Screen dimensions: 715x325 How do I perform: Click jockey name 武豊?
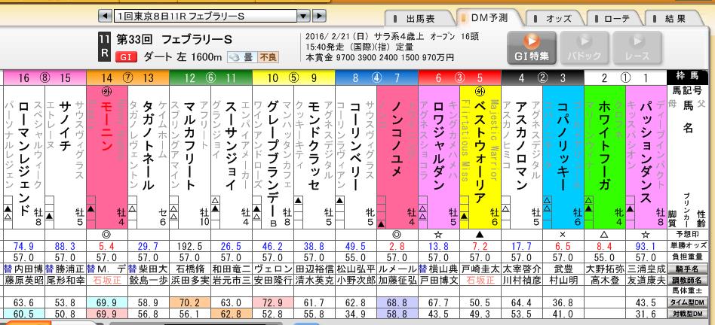point(563,269)
